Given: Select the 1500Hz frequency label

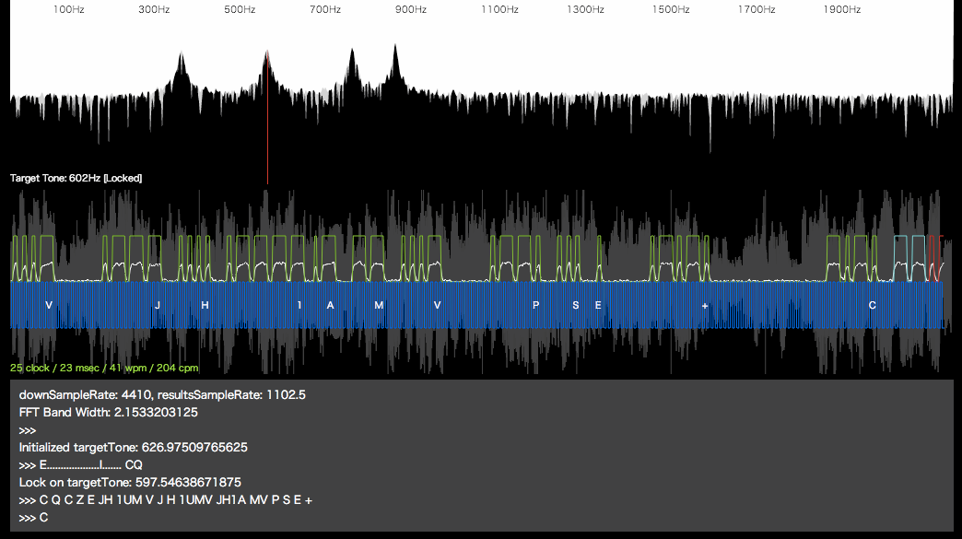Looking at the screenshot, I should 671,10.
